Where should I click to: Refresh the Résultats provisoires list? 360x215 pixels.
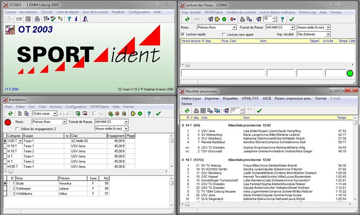187,111
